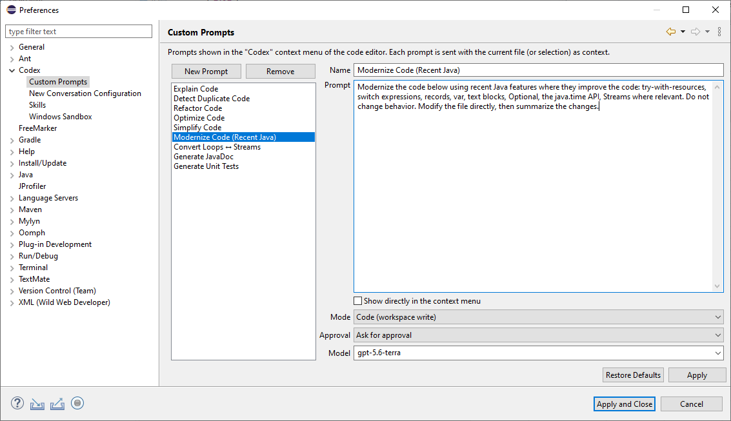Open the forward history dropdown arrow

707,32
